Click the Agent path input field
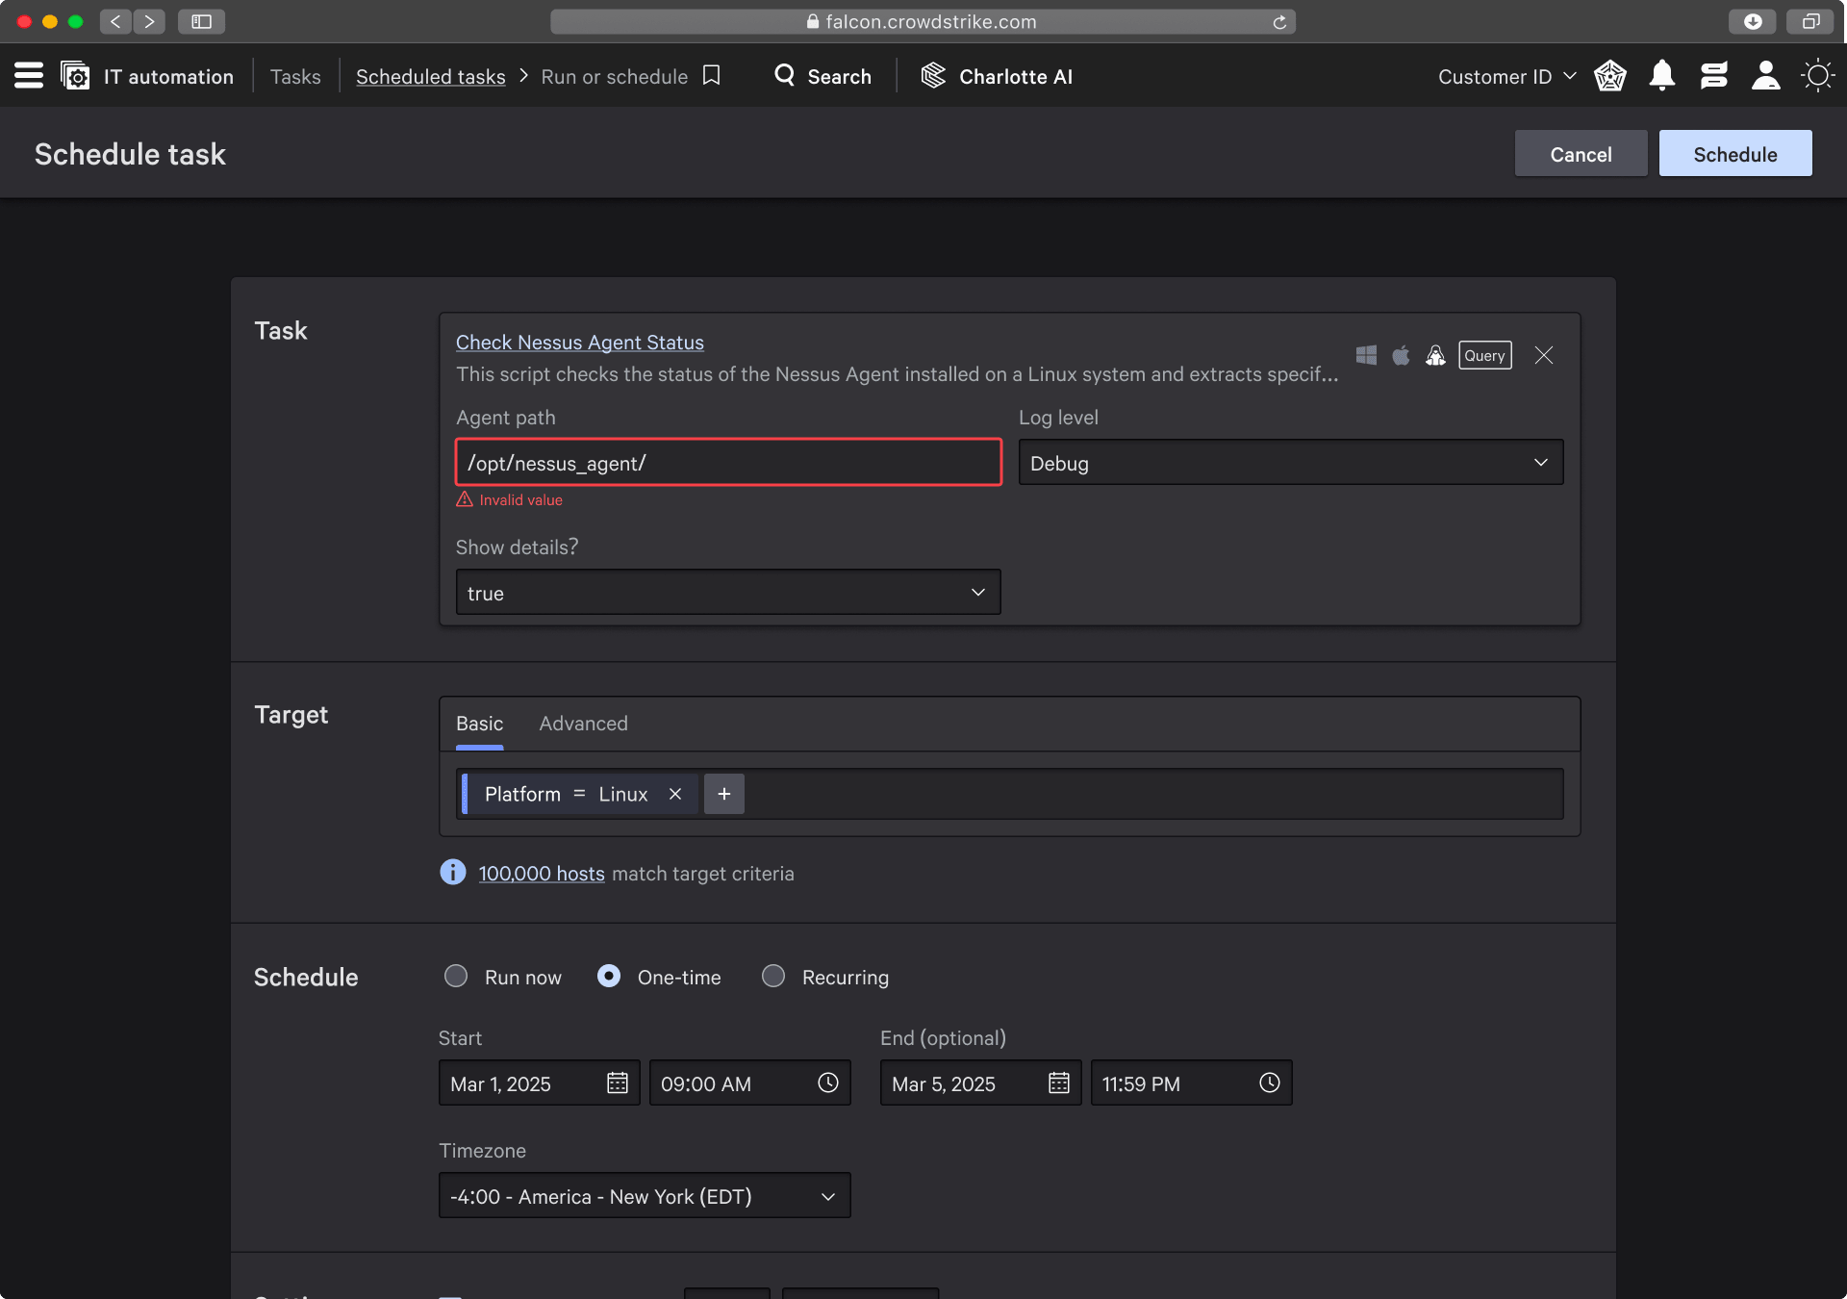The image size is (1847, 1299). pos(728,463)
